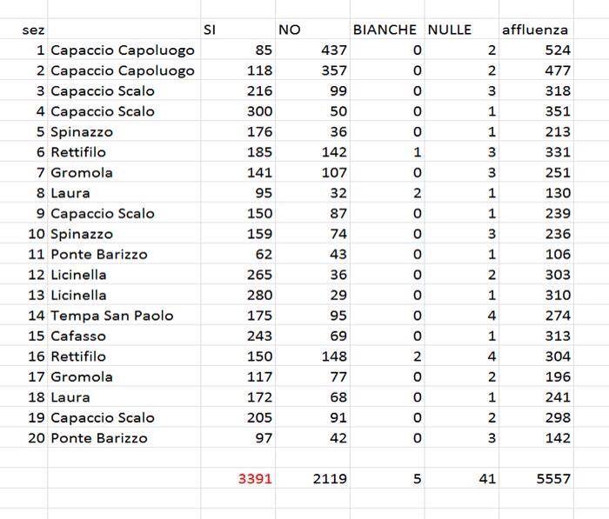Click the 'Capaccio Capoluogo' cell in row 2

point(124,70)
